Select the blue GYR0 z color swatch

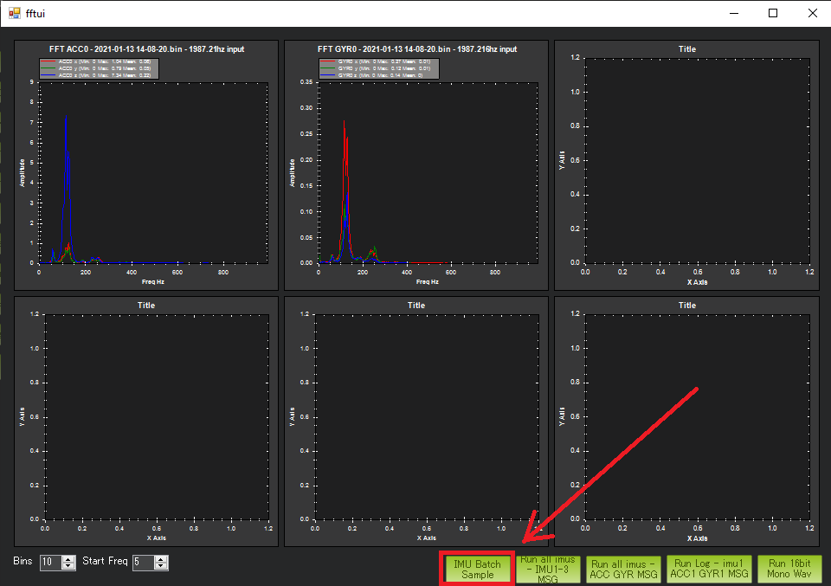pyautogui.click(x=327, y=74)
